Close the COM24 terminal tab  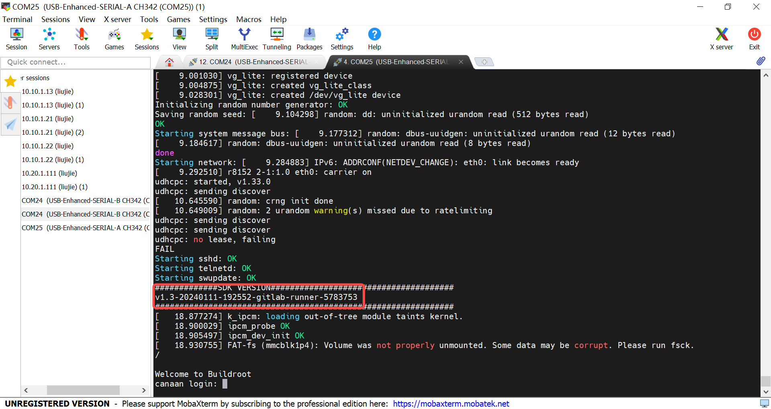coord(316,62)
